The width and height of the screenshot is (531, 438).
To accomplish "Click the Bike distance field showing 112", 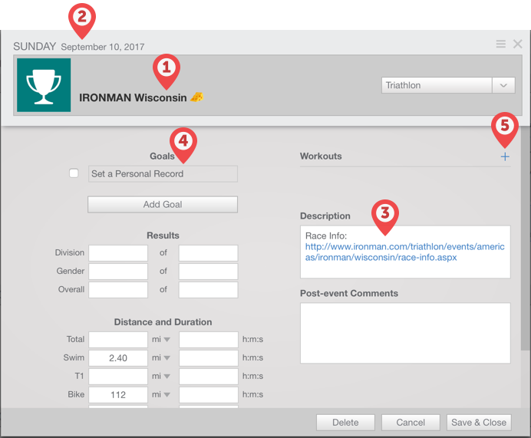I will (118, 395).
